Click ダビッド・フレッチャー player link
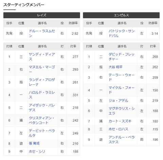 click(122, 57)
